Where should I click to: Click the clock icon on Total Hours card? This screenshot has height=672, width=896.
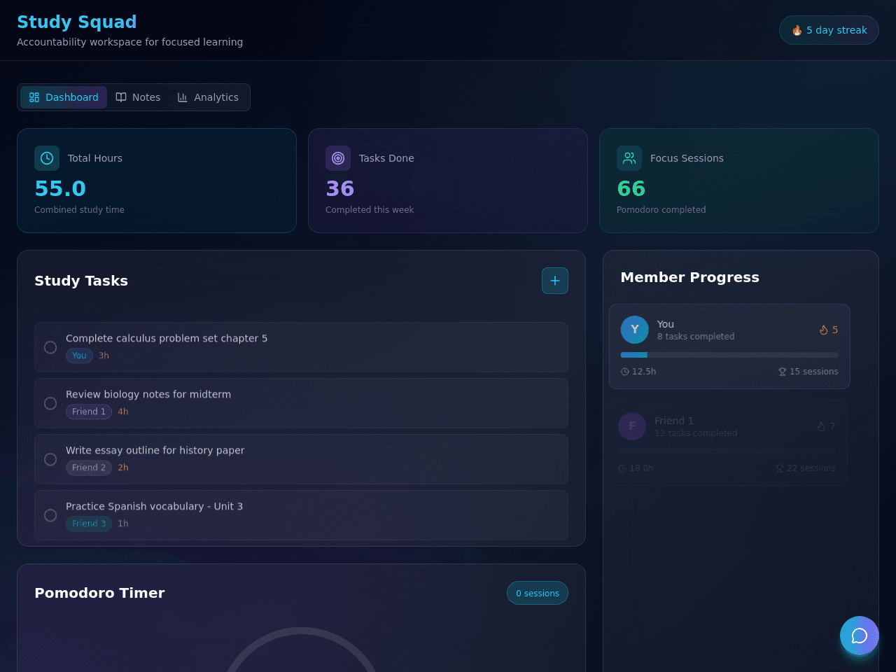(47, 158)
